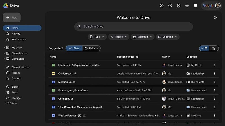Click the Slides icon for Q4 Forecast
This screenshot has width=225, height=126.
tap(53, 74)
